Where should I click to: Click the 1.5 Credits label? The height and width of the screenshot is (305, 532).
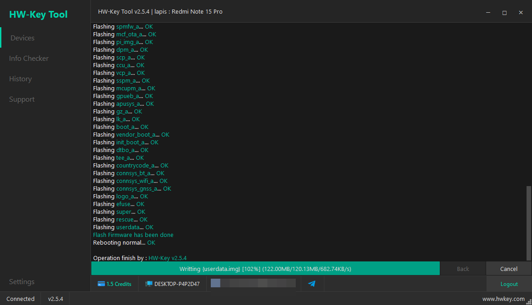pos(119,284)
